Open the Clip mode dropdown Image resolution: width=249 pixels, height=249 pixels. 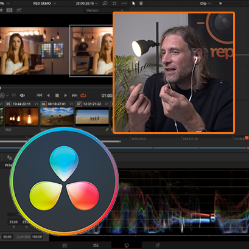point(205,4)
